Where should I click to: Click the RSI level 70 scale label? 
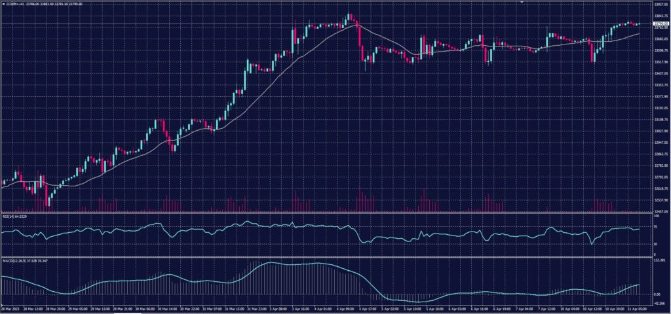[x=655, y=226]
